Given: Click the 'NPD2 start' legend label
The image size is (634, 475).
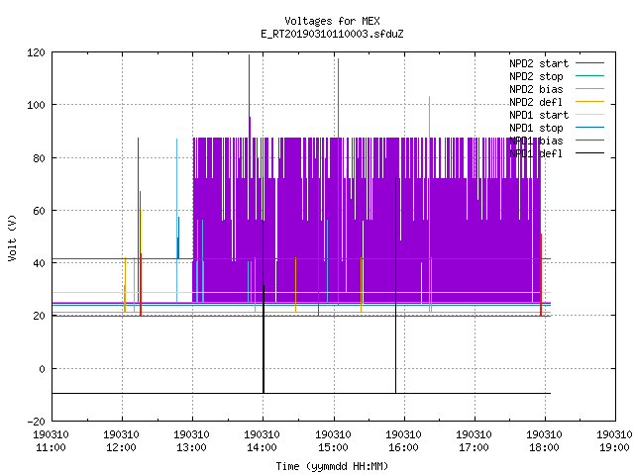Looking at the screenshot, I should tap(539, 63).
